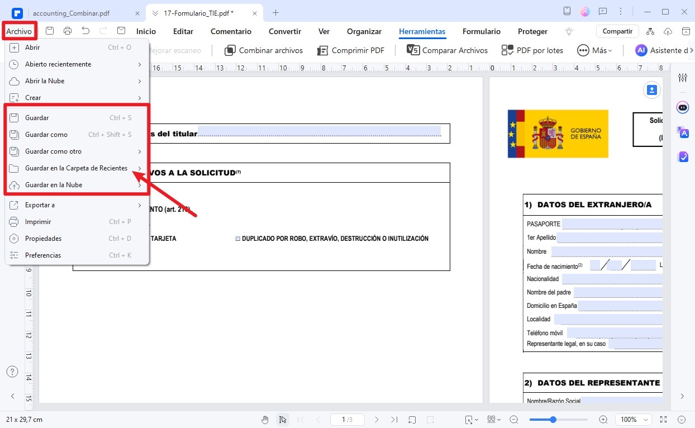Image resolution: width=695 pixels, height=428 pixels.
Task: Click the blue upload icon on document page
Action: coord(652,90)
